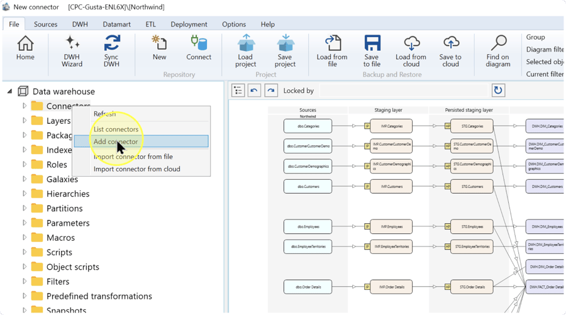
Task: Switch to the Sources tab
Action: [45, 24]
